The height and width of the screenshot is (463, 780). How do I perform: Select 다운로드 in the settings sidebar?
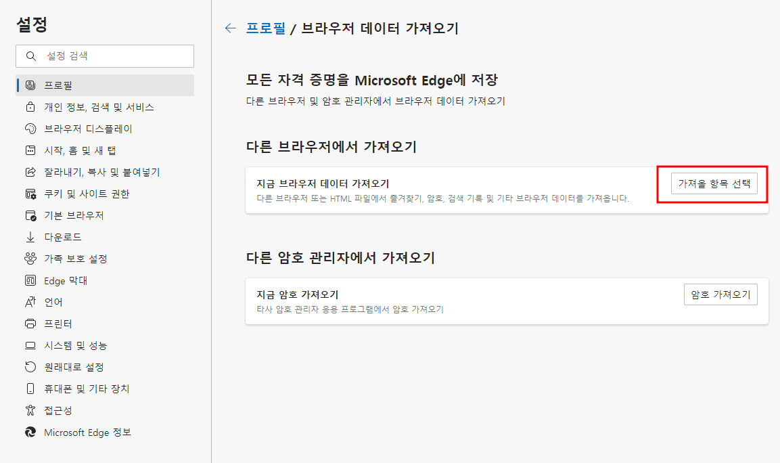105,237
